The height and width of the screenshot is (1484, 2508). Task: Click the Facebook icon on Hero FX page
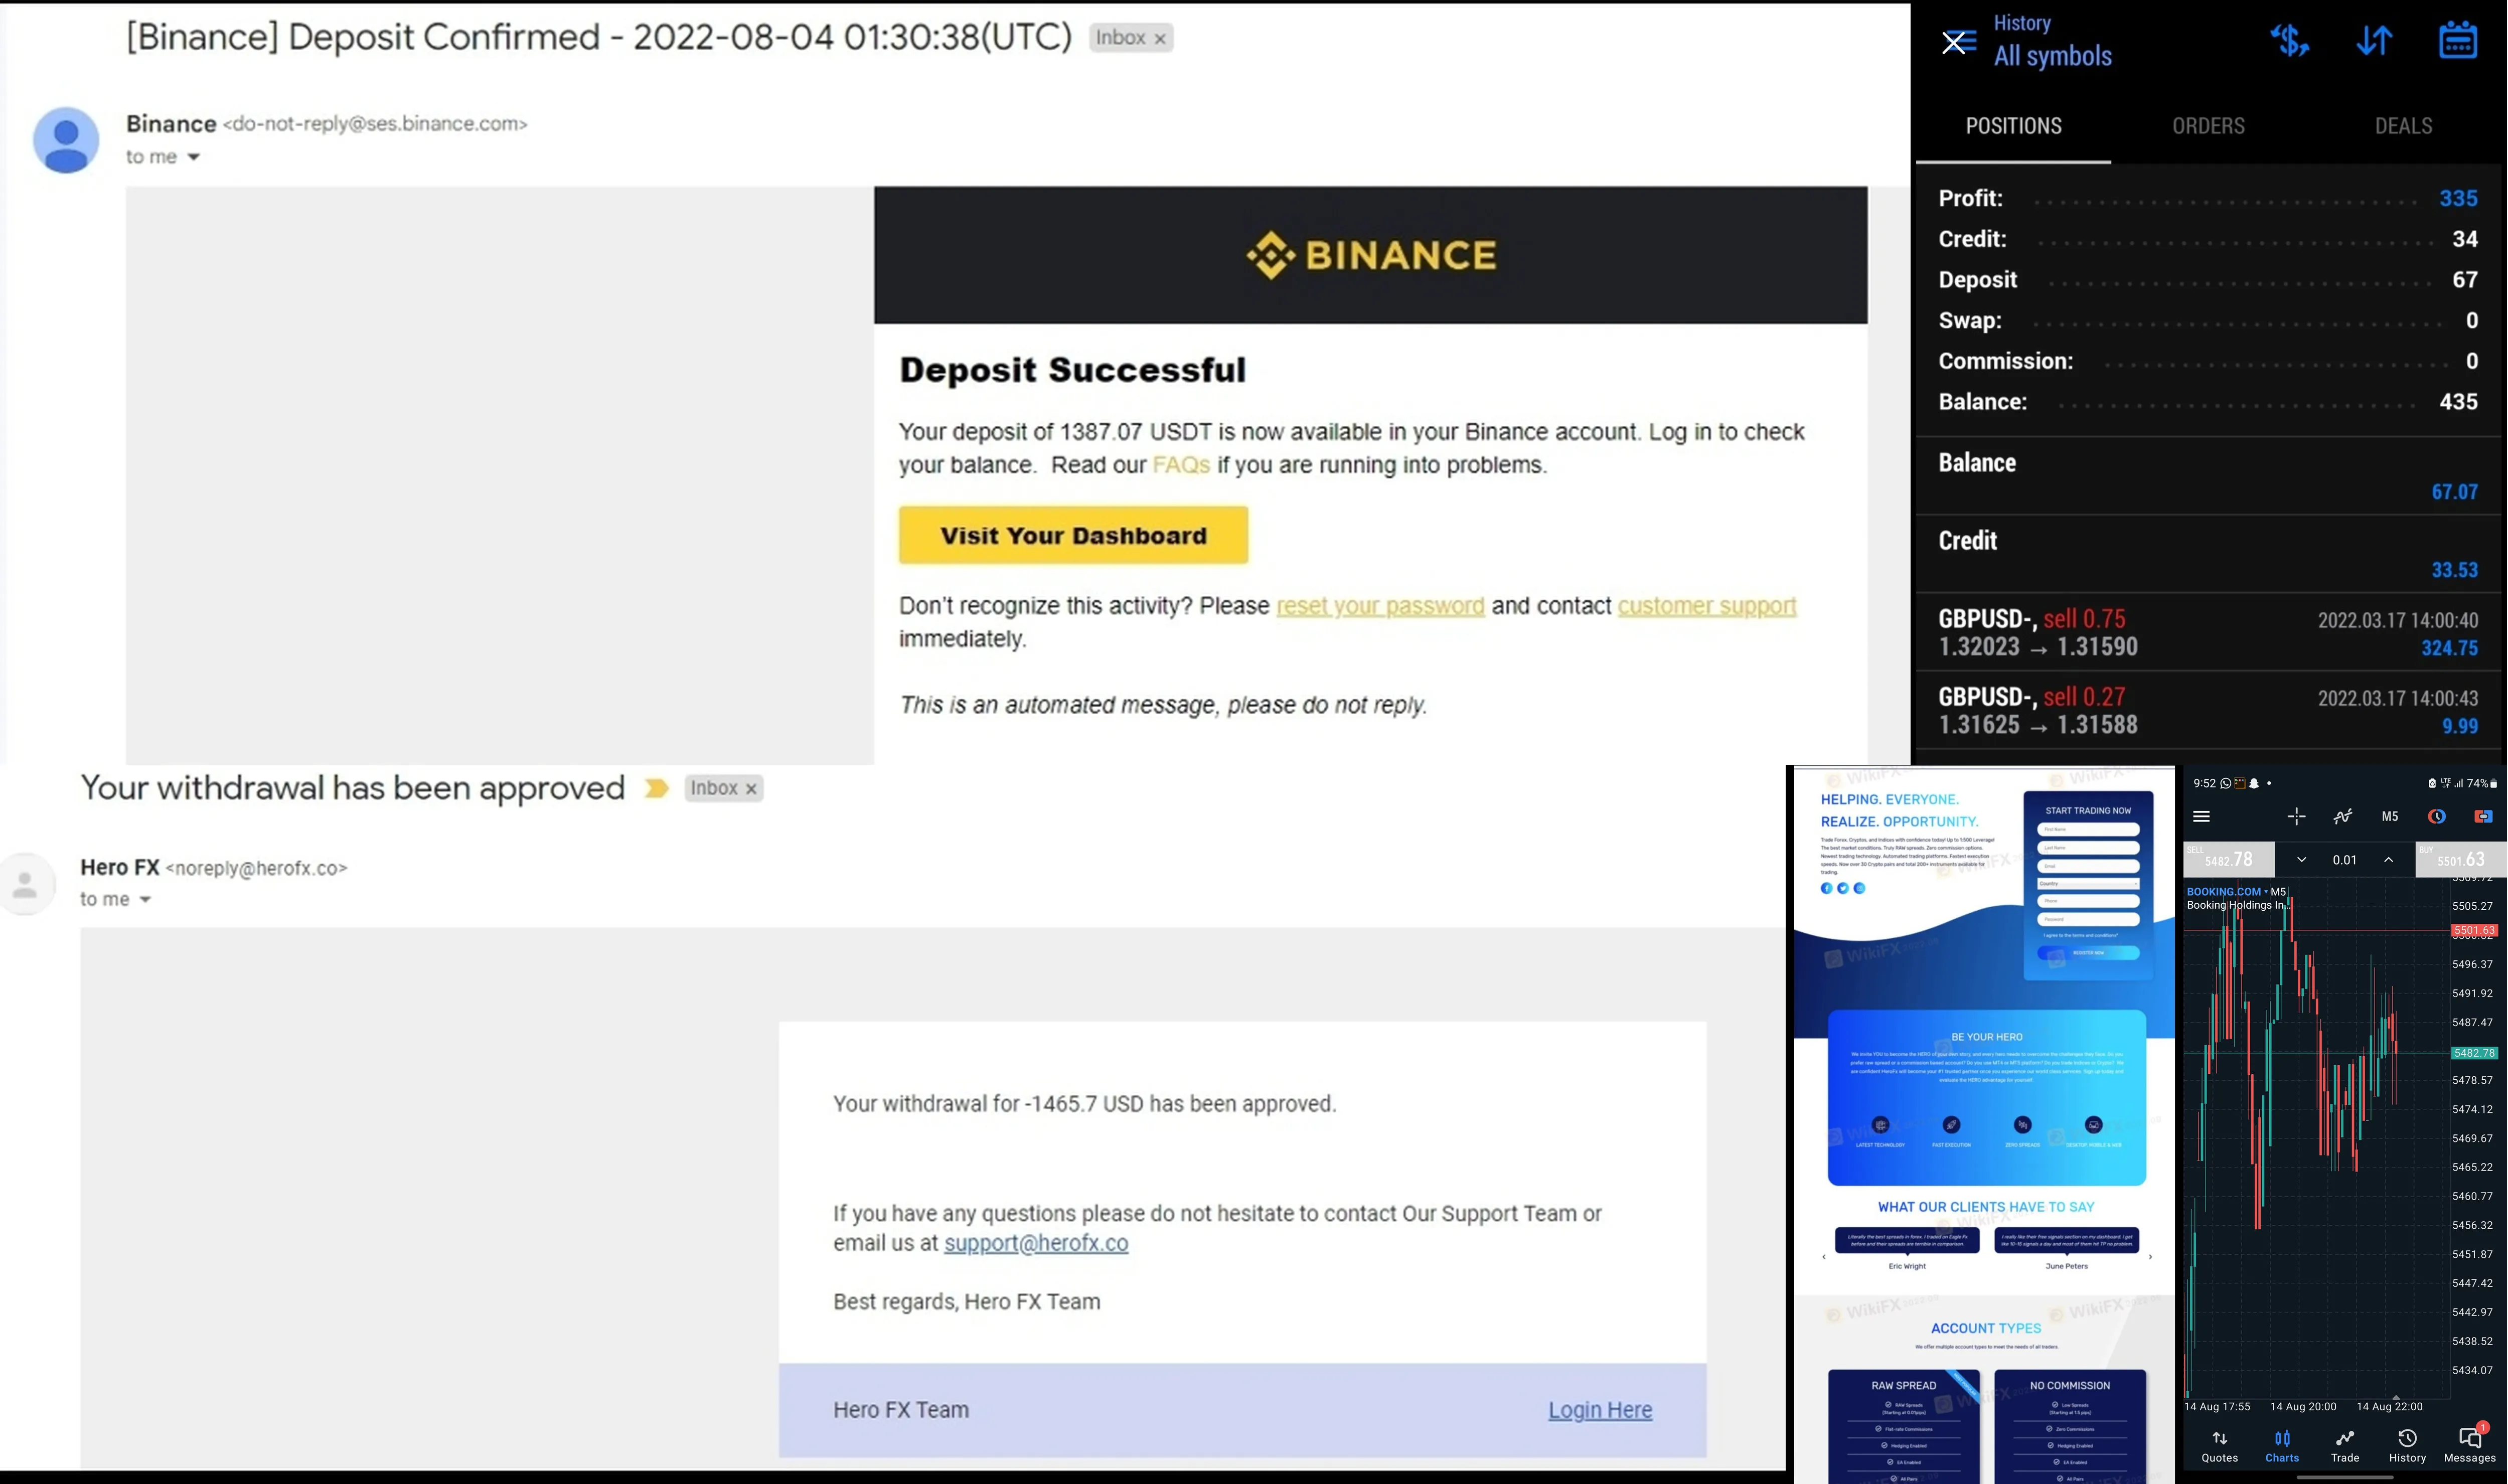click(1827, 888)
